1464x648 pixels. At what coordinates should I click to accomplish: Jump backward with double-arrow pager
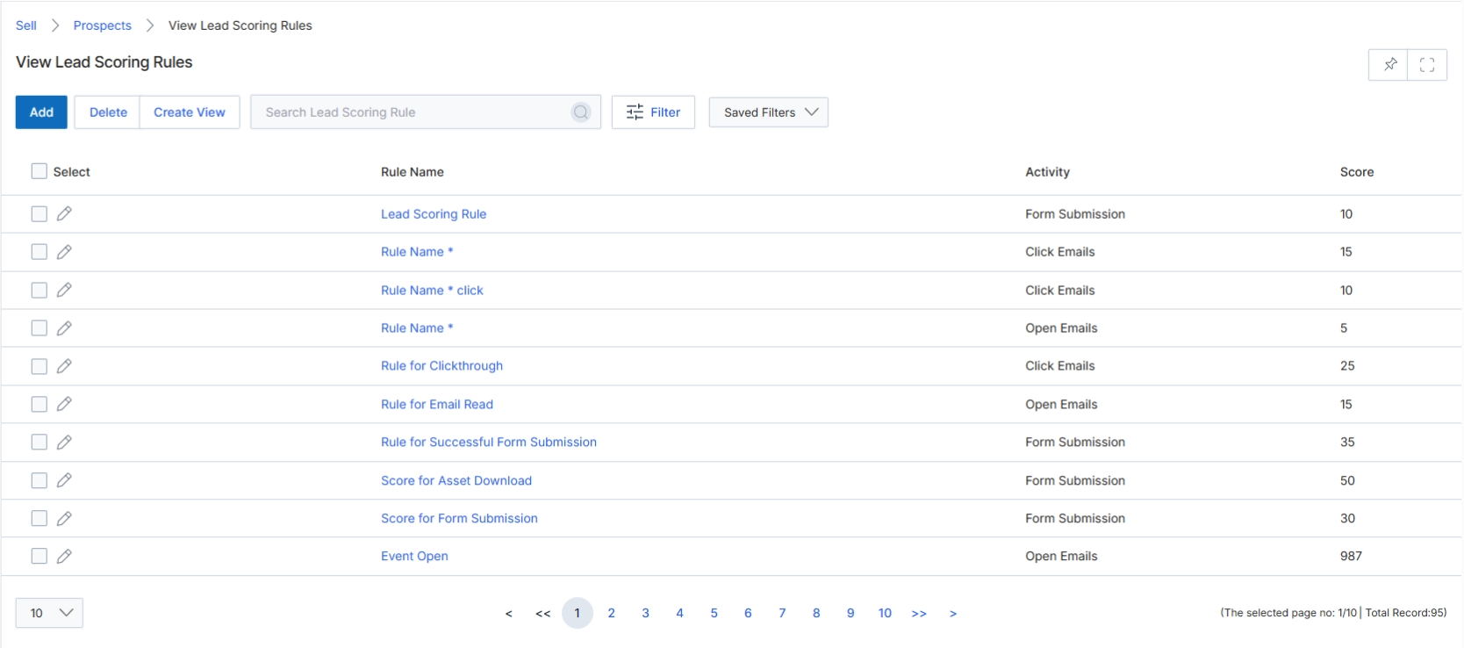542,614
